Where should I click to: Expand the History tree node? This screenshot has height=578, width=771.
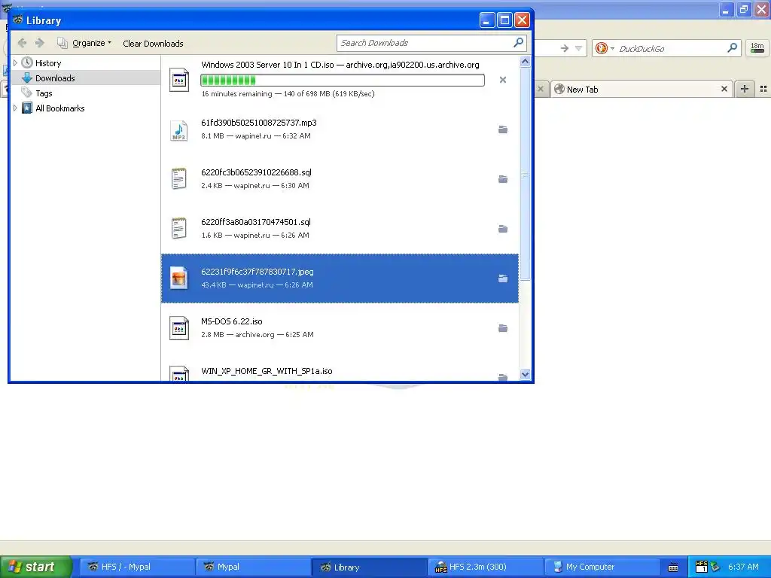click(15, 63)
